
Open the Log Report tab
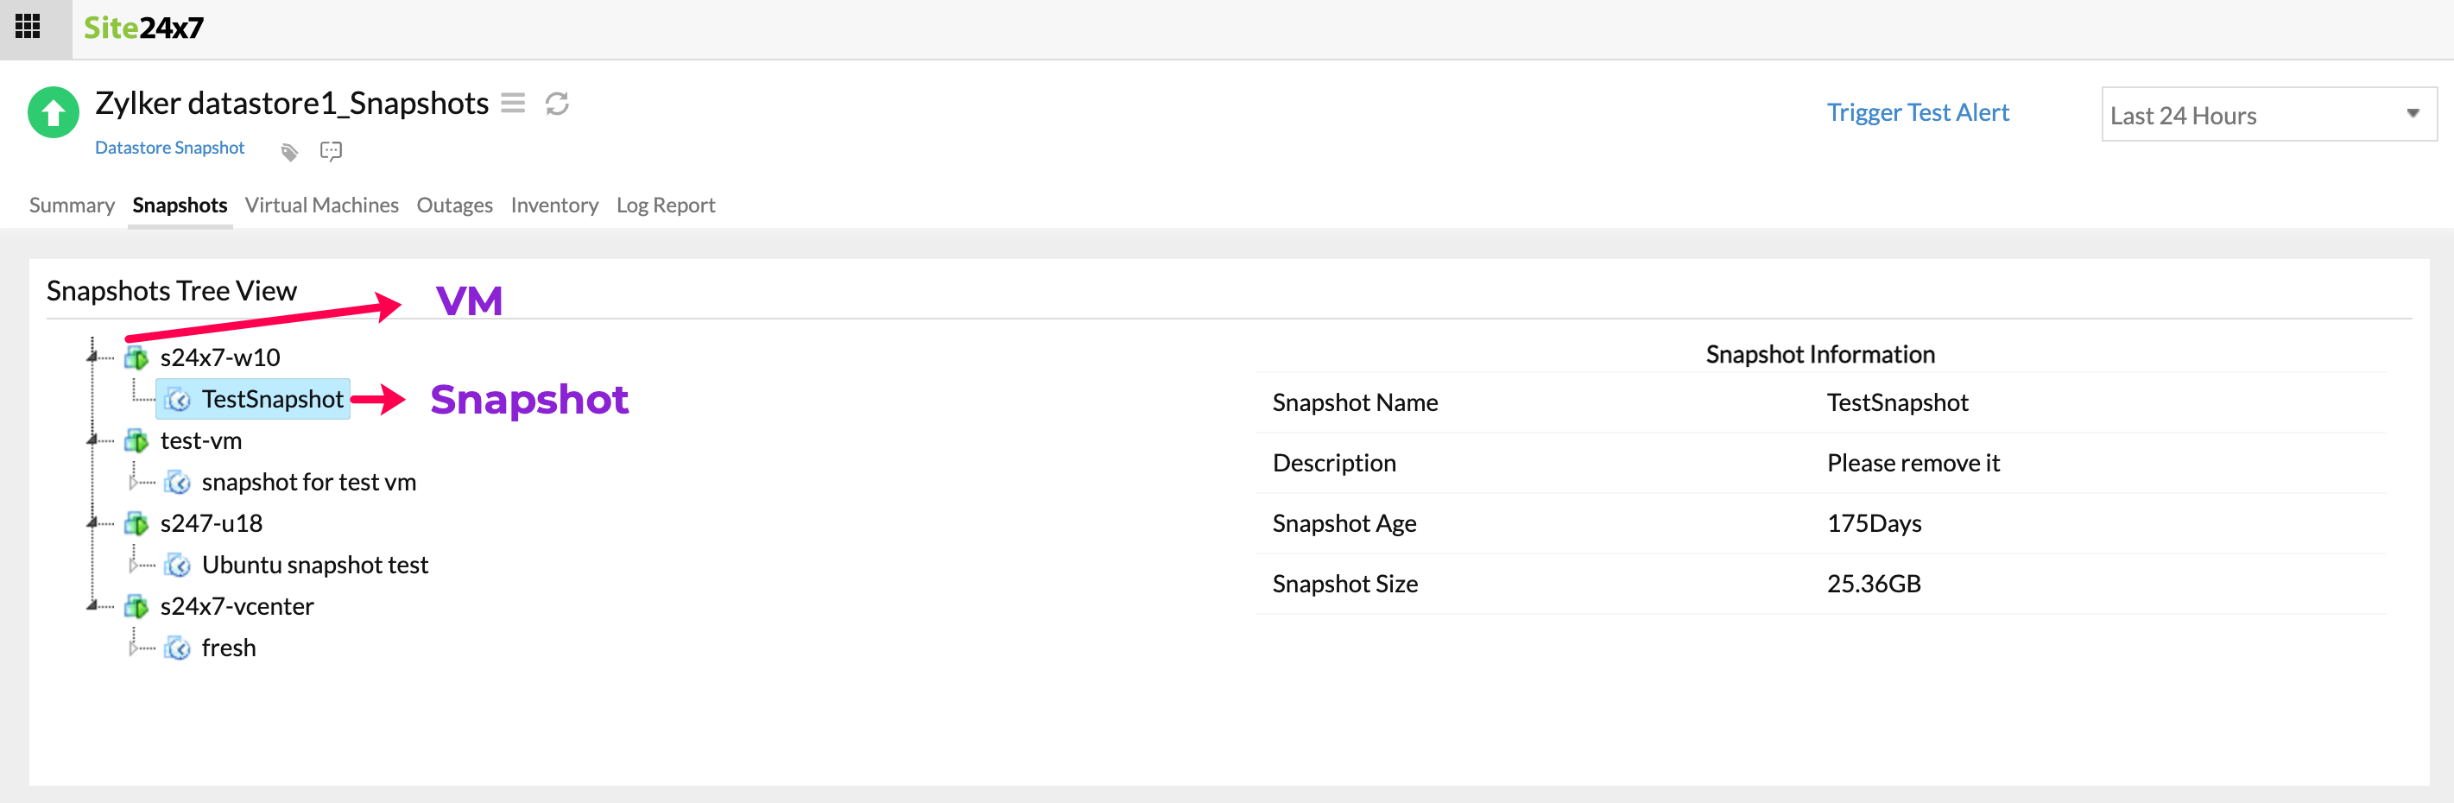point(665,205)
